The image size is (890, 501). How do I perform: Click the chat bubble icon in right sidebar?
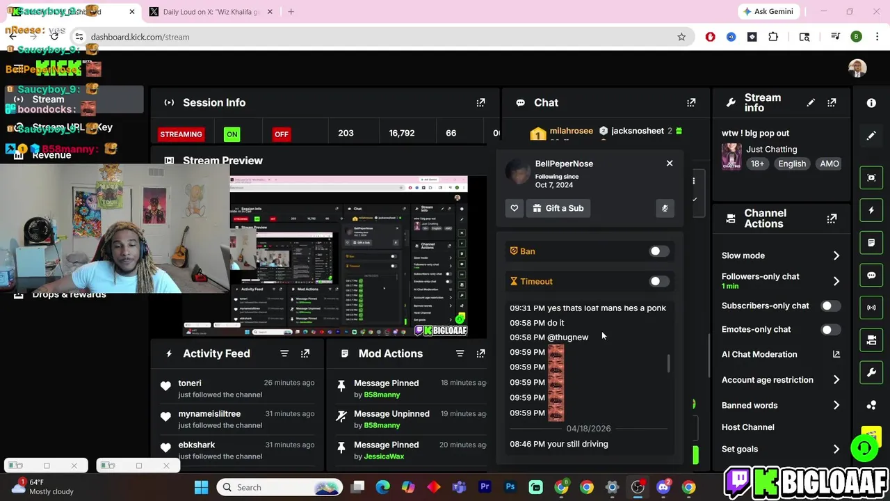(871, 275)
